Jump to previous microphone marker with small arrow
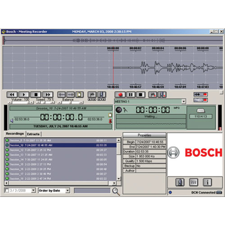 [99, 99]
